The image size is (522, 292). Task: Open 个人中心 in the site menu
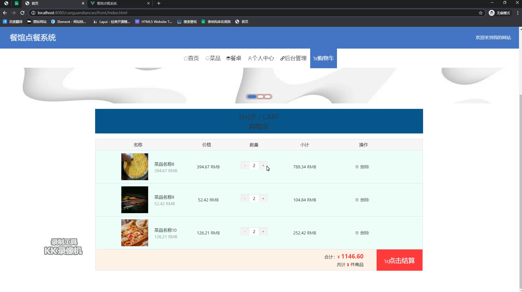click(261, 58)
